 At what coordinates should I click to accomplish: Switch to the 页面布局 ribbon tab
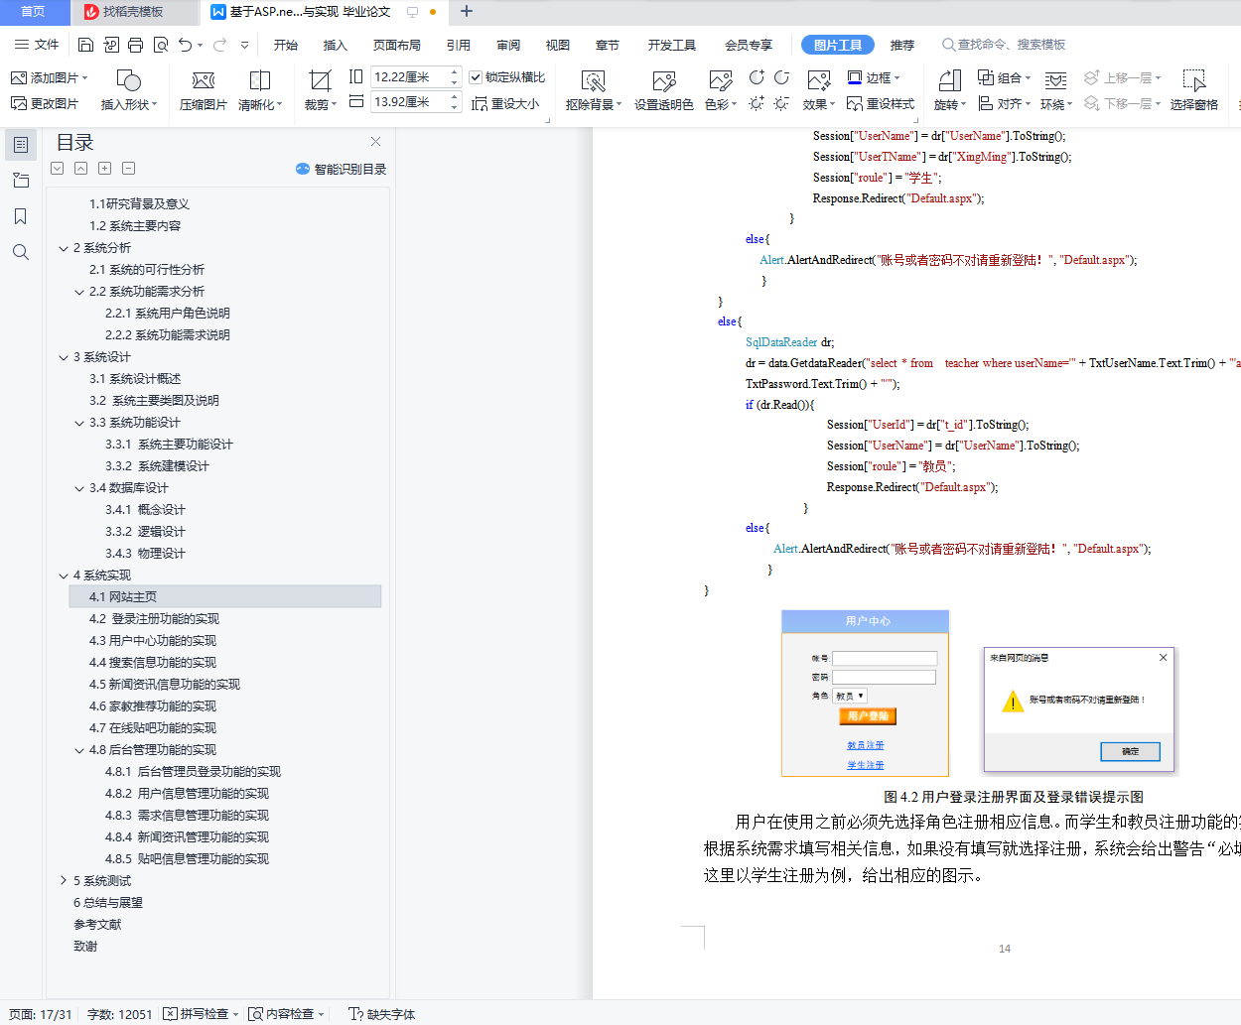[397, 45]
